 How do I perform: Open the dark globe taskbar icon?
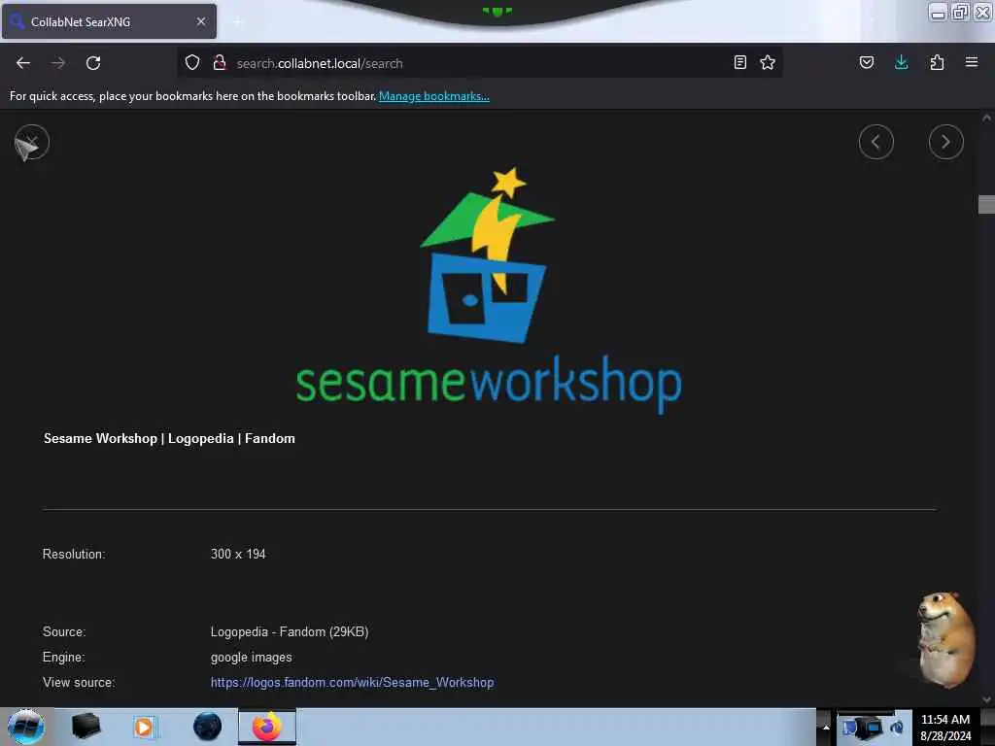click(208, 727)
